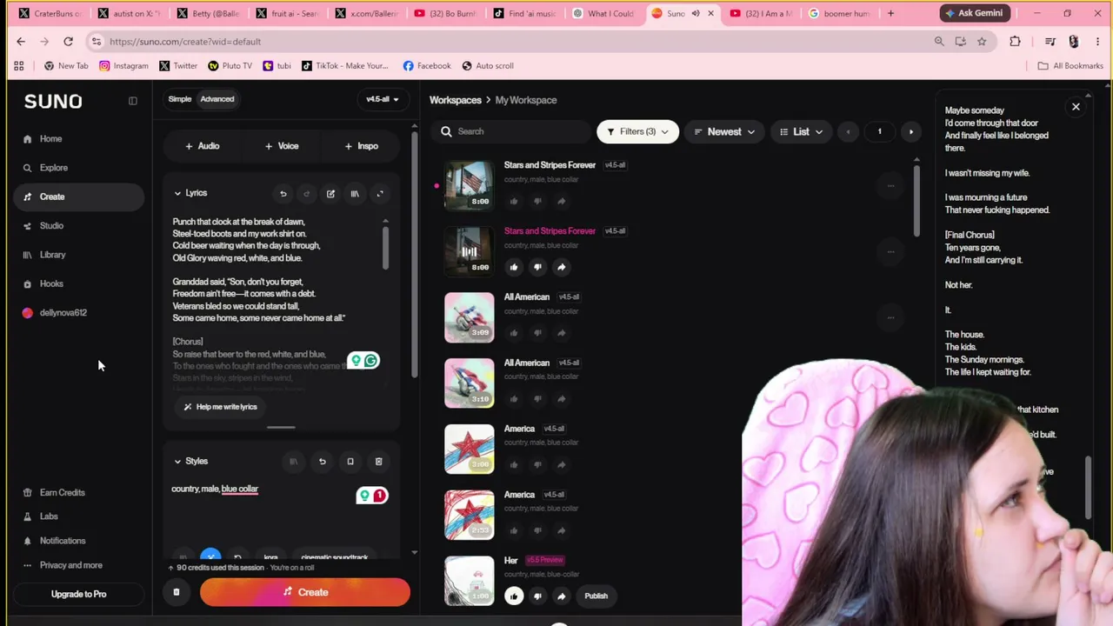
Task: Undo the last styles change
Action: pyautogui.click(x=322, y=462)
